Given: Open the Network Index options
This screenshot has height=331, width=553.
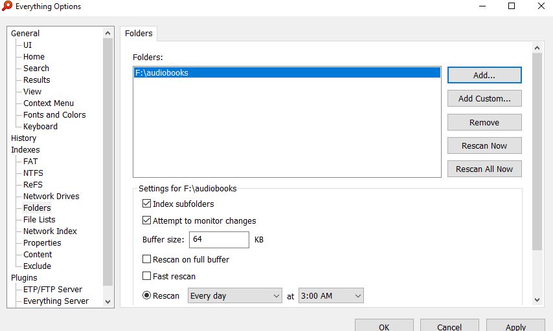Looking at the screenshot, I should point(50,231).
